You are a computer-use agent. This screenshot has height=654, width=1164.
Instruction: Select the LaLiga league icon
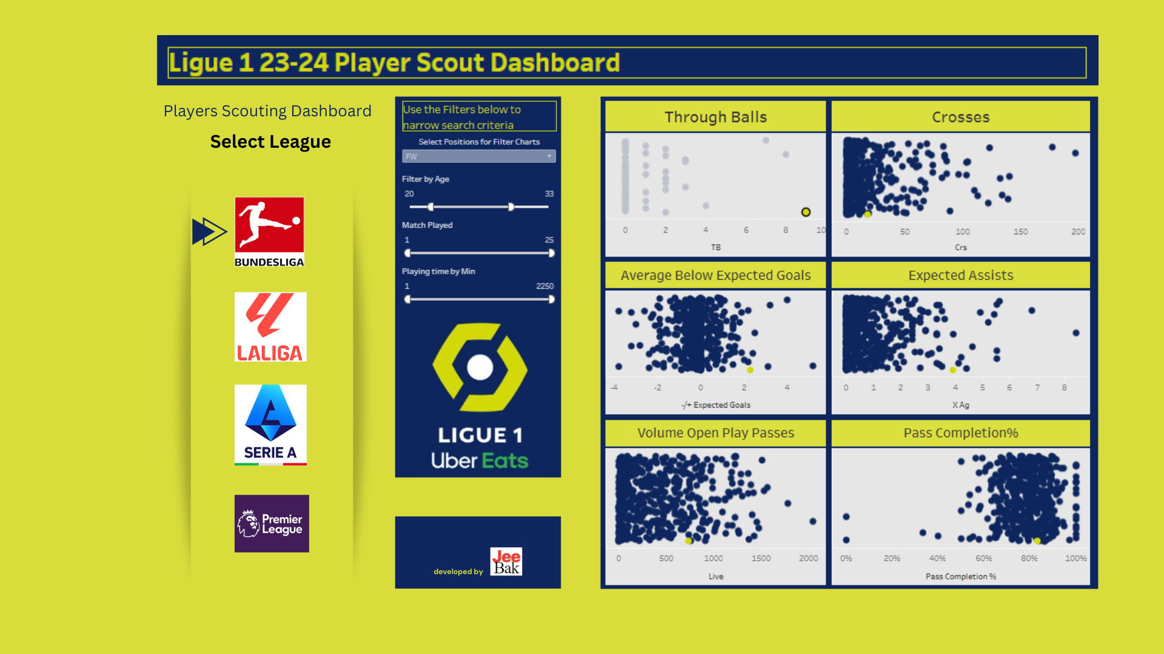point(271,326)
